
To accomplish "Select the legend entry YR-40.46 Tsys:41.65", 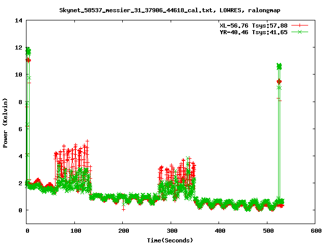I will tap(254, 32).
